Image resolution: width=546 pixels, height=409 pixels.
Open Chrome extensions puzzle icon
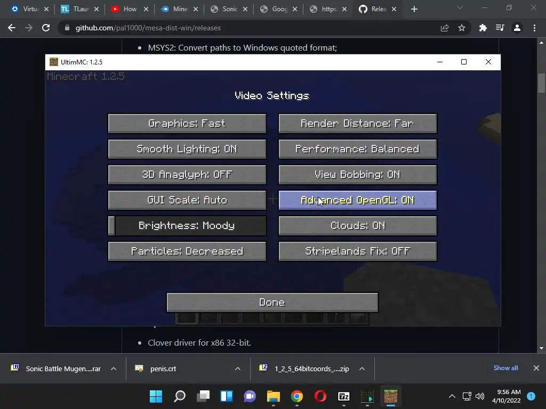[x=483, y=28]
